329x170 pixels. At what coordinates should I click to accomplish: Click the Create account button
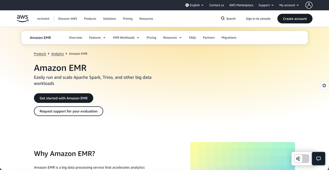pos(295,18)
